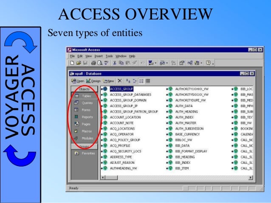Expand the New Object dropdown arrow

point(201,63)
